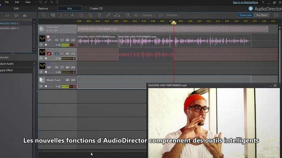Select the recorded red waveform clip on Track 2
The height and width of the screenshot is (158, 282).
[x=146, y=54]
